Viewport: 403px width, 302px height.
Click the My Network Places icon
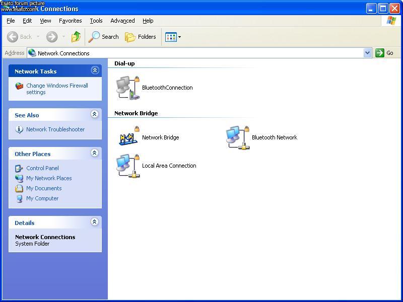19,178
